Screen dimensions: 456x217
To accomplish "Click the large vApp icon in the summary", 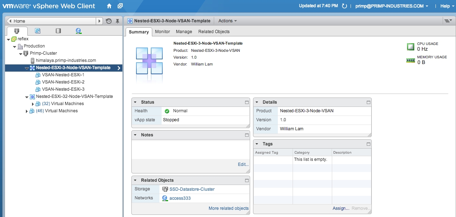I will tap(150, 60).
